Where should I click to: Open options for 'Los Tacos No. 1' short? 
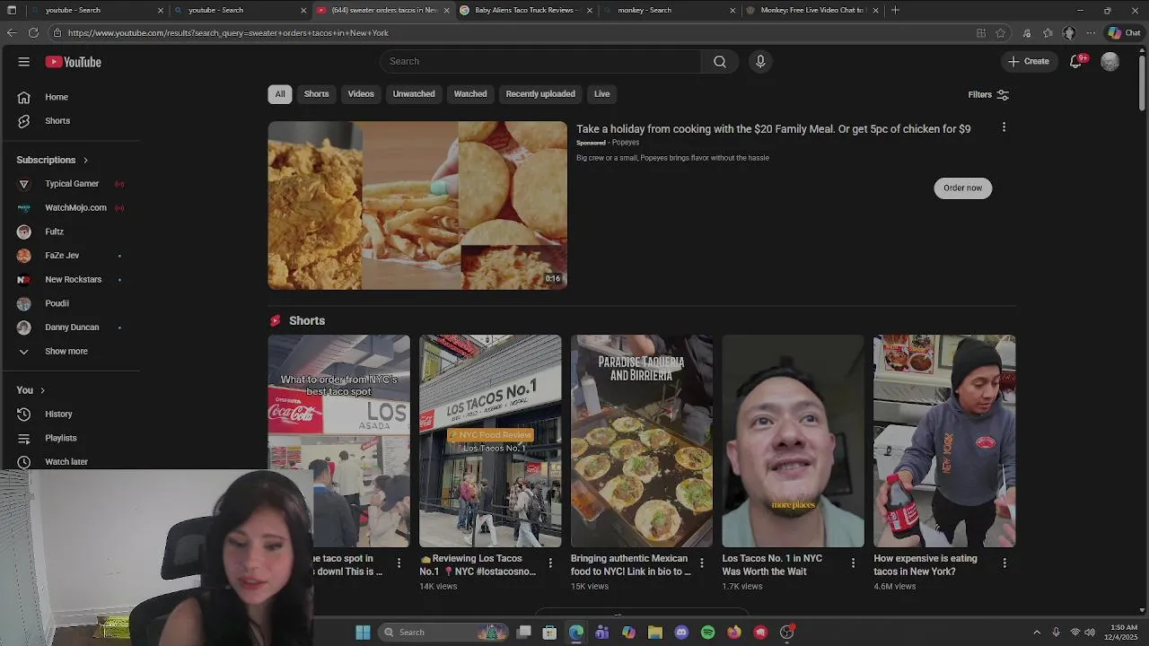click(854, 563)
